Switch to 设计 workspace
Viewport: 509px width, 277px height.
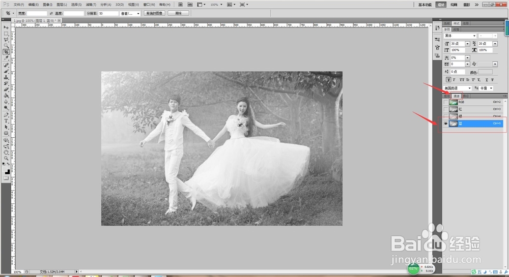coord(441,5)
